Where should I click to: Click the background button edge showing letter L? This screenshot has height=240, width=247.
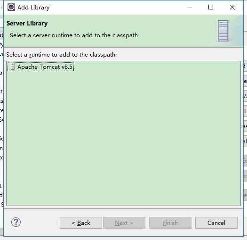[x=245, y=111]
